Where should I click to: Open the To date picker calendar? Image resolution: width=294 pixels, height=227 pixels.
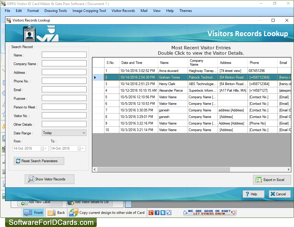click(81, 148)
